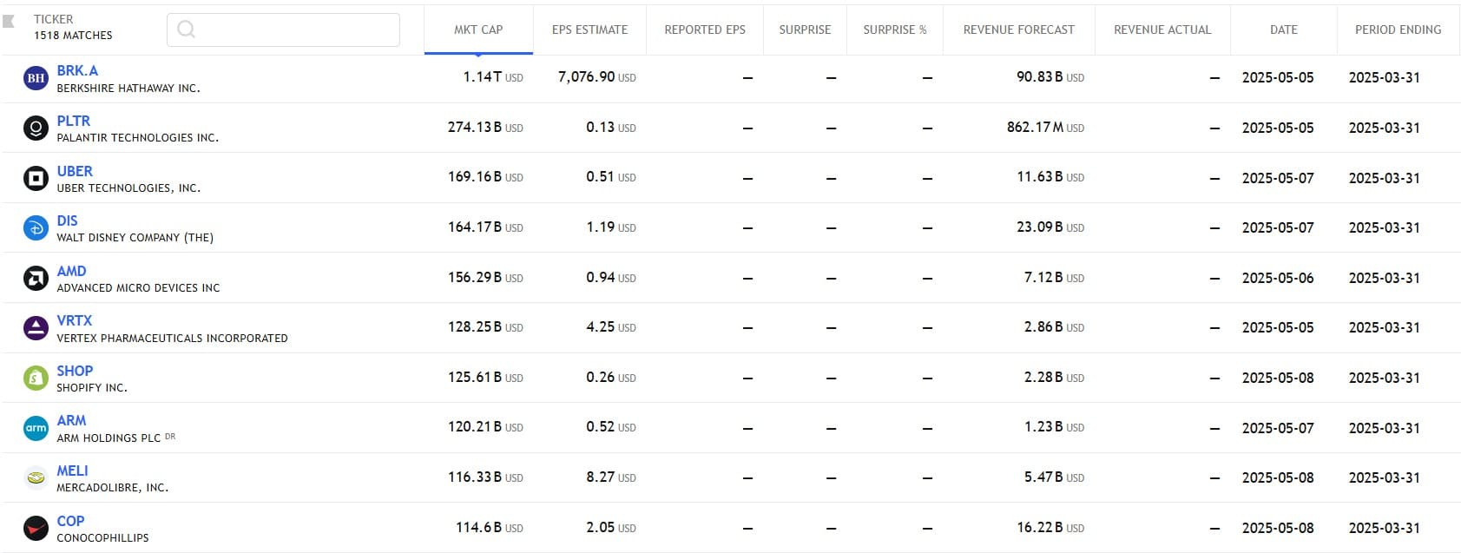Image resolution: width=1461 pixels, height=553 pixels.
Task: Click Vertex Pharmaceuticals Incorporated name
Action: click(172, 339)
